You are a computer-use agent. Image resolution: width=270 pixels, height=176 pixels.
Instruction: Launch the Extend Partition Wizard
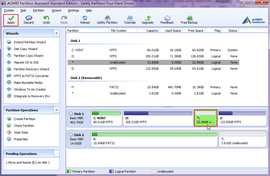30,42
